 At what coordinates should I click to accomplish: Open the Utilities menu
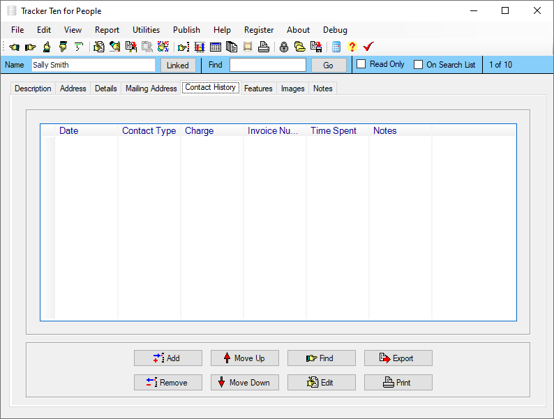pyautogui.click(x=147, y=30)
